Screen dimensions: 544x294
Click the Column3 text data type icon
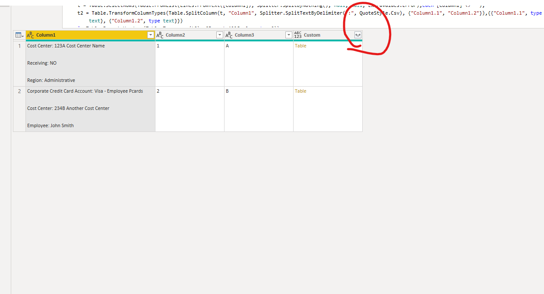tap(229, 35)
